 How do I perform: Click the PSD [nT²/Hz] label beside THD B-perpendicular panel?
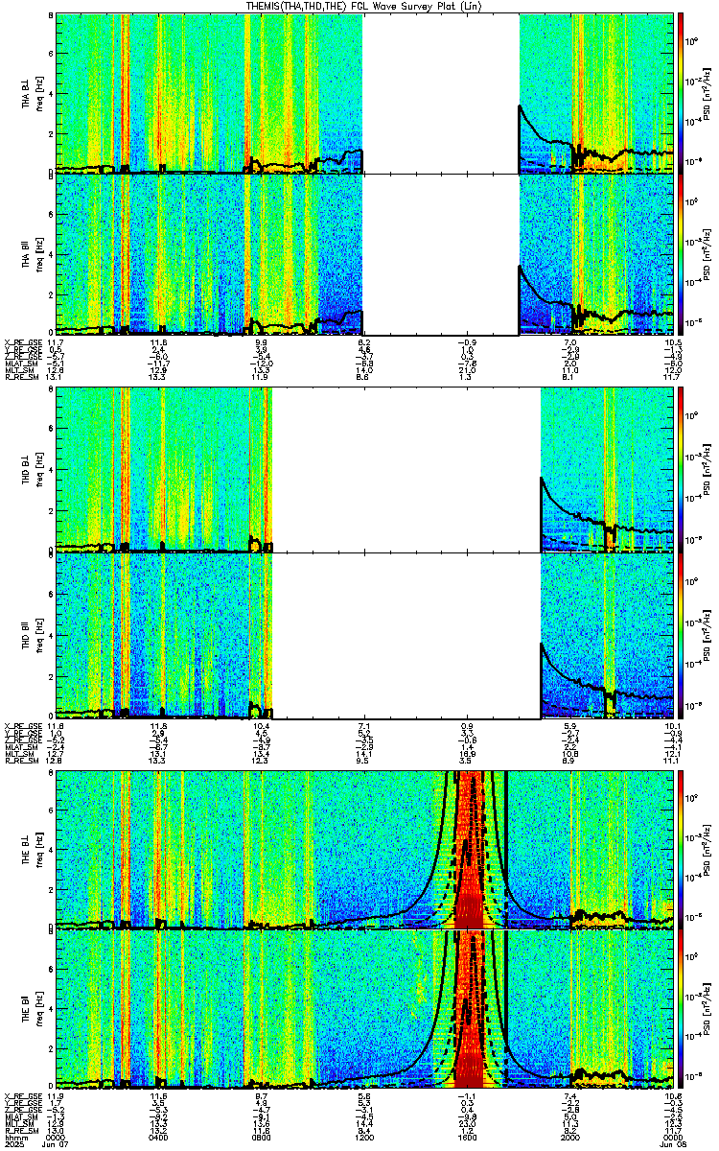707,469
